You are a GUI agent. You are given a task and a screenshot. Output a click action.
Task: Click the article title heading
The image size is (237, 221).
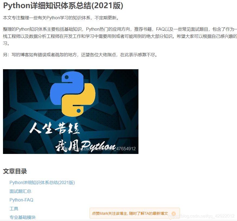[63, 6]
